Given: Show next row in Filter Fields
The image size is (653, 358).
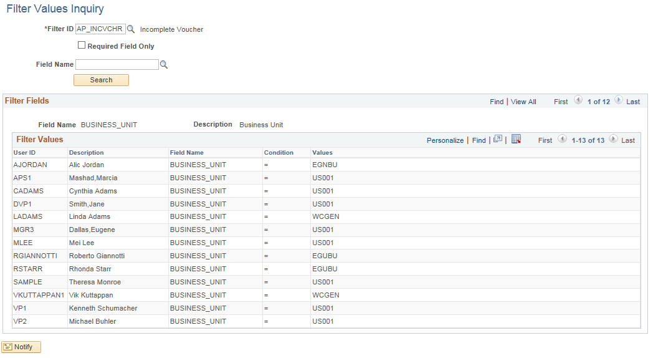Looking at the screenshot, I should [618, 100].
